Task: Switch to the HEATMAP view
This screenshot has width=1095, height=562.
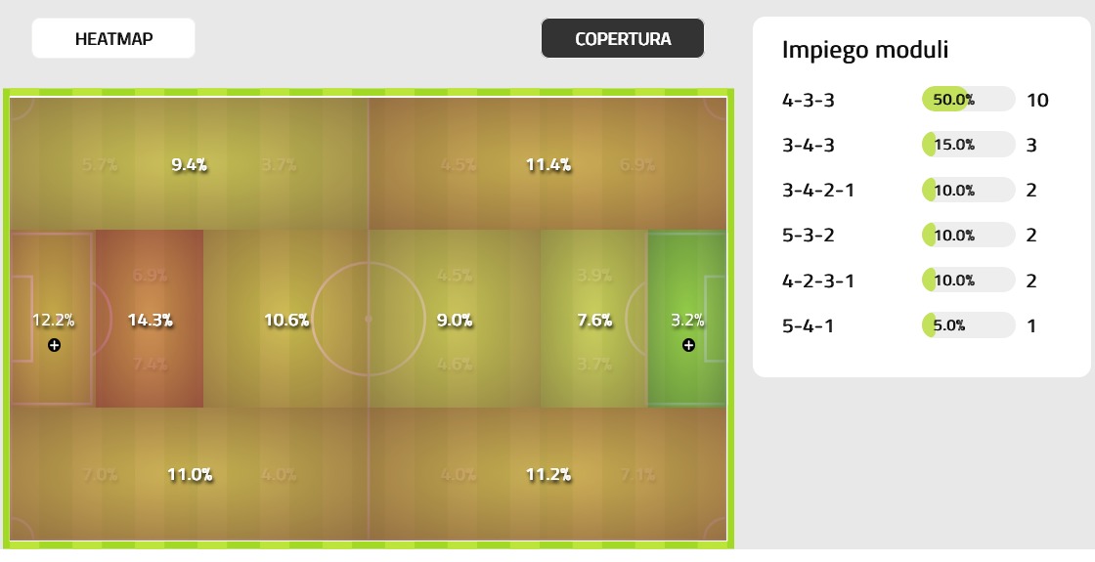Action: pyautogui.click(x=113, y=39)
